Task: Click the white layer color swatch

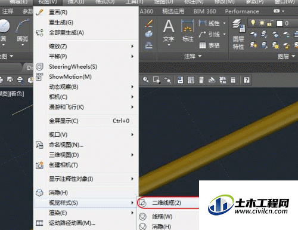Action: pos(280,23)
